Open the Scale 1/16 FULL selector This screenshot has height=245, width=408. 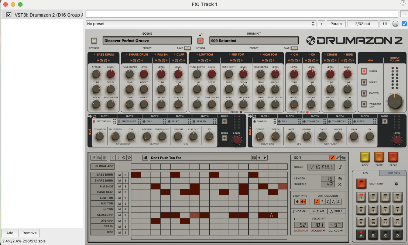(x=321, y=167)
